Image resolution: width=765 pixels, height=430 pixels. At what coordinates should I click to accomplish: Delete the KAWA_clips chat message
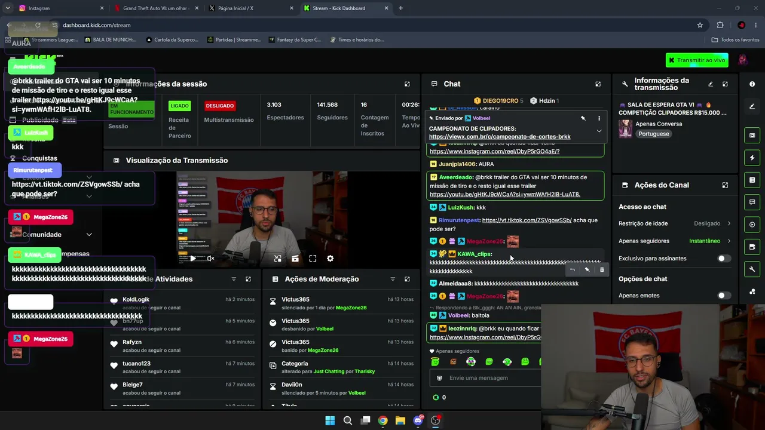tap(602, 269)
